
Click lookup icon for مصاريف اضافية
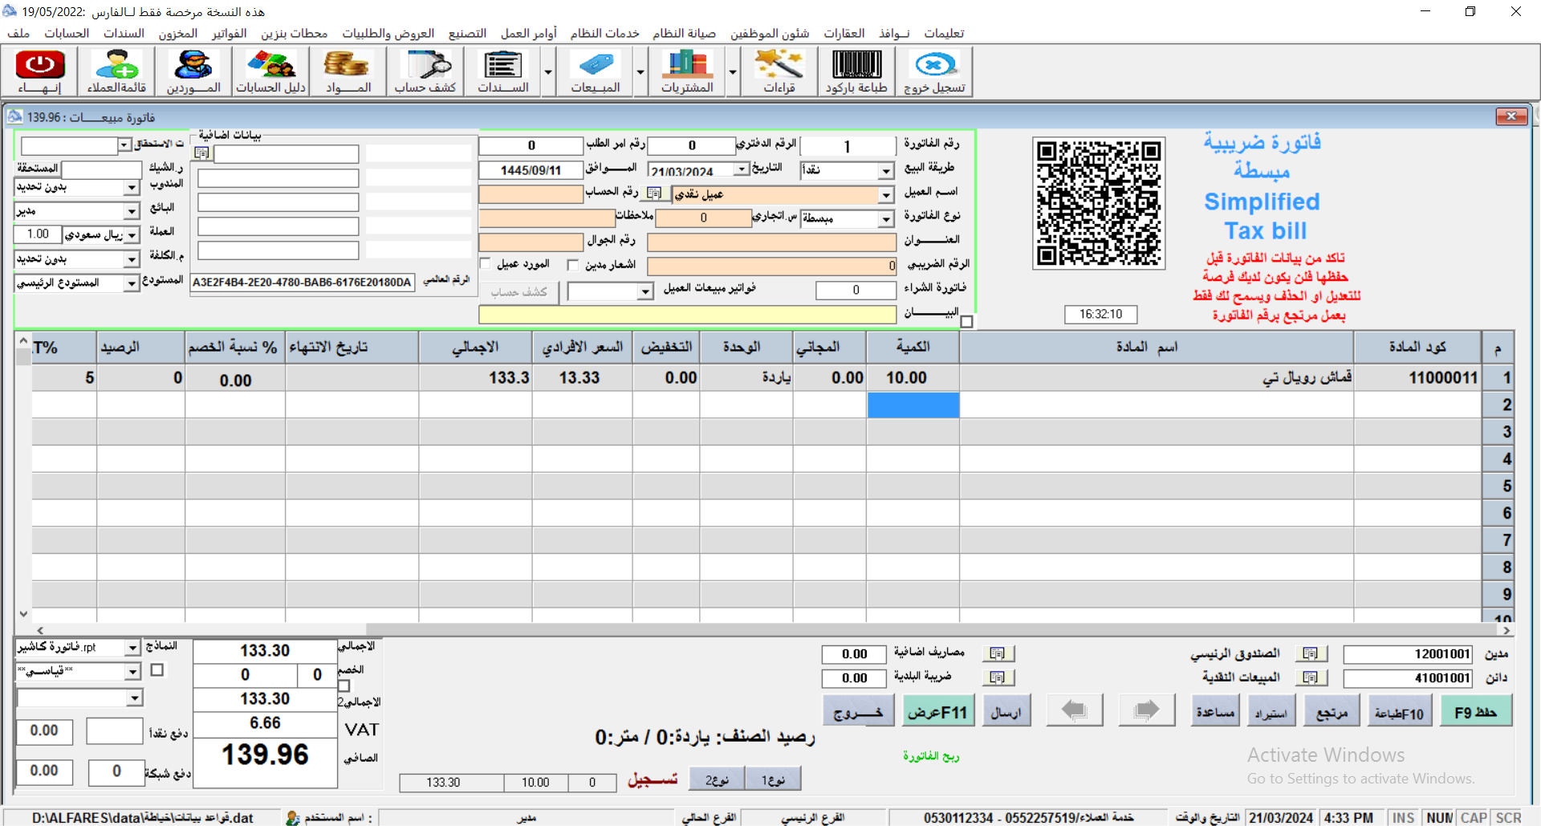click(x=998, y=653)
